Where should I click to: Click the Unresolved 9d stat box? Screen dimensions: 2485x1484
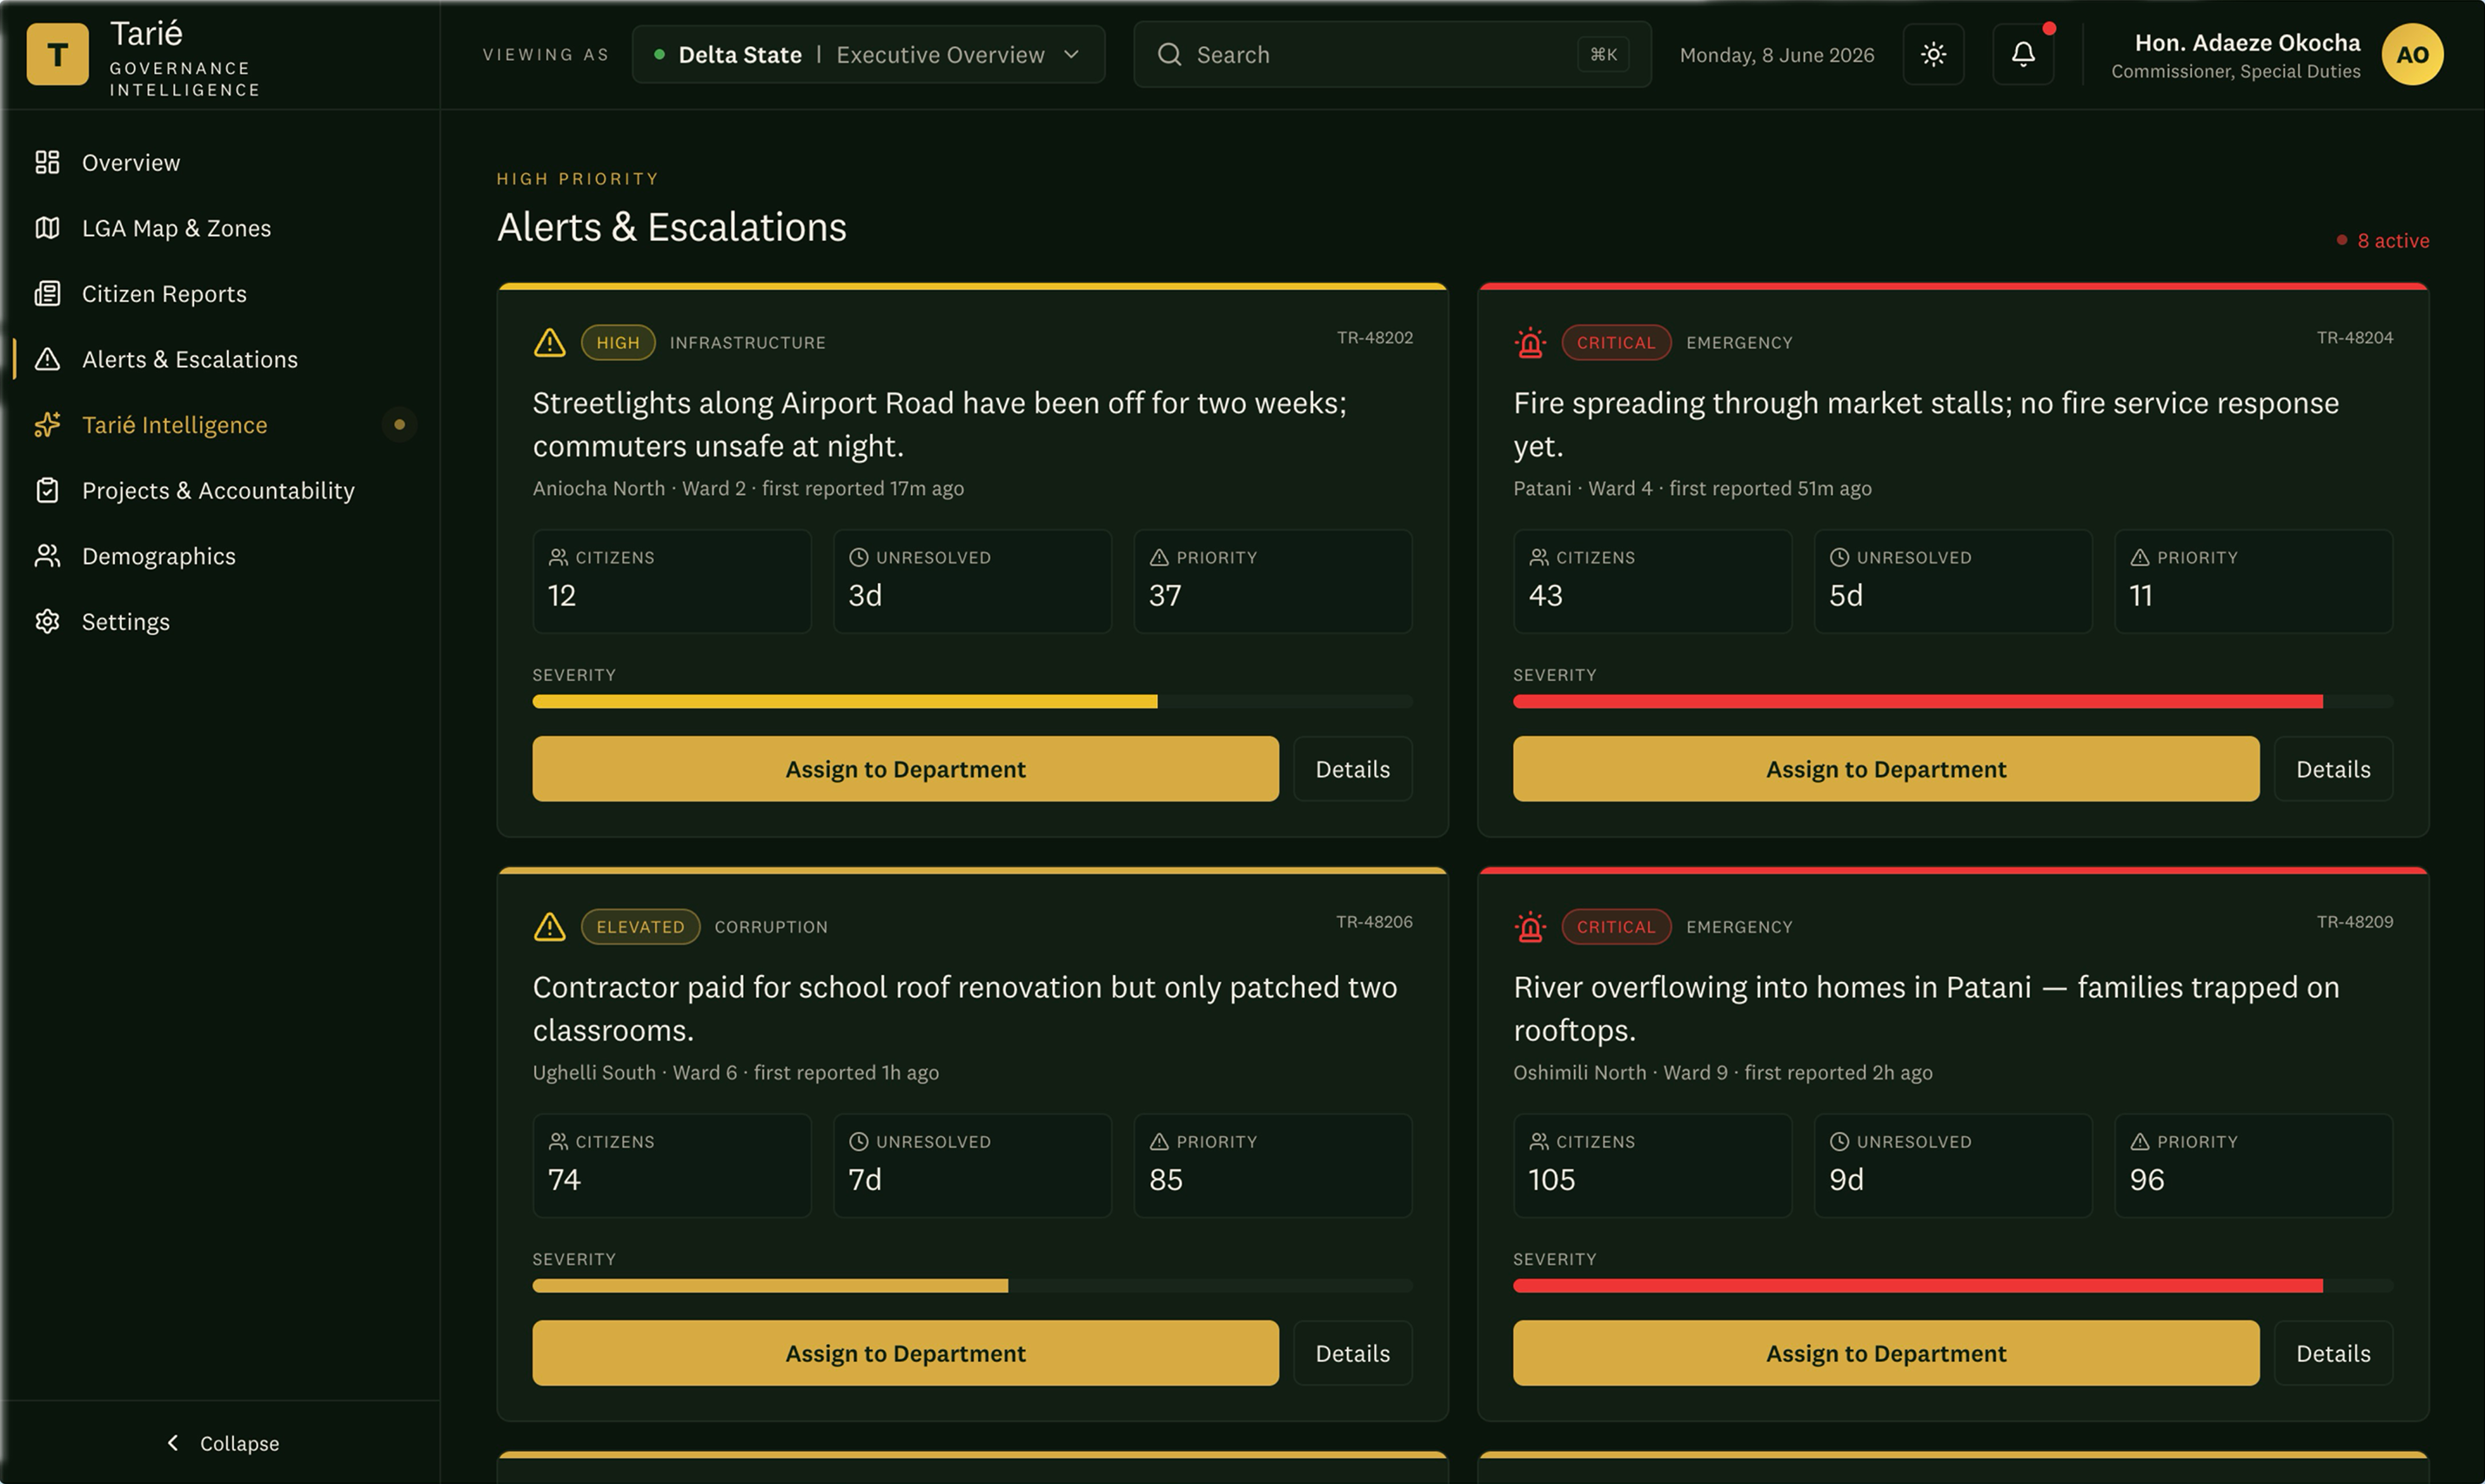[x=1953, y=1165]
